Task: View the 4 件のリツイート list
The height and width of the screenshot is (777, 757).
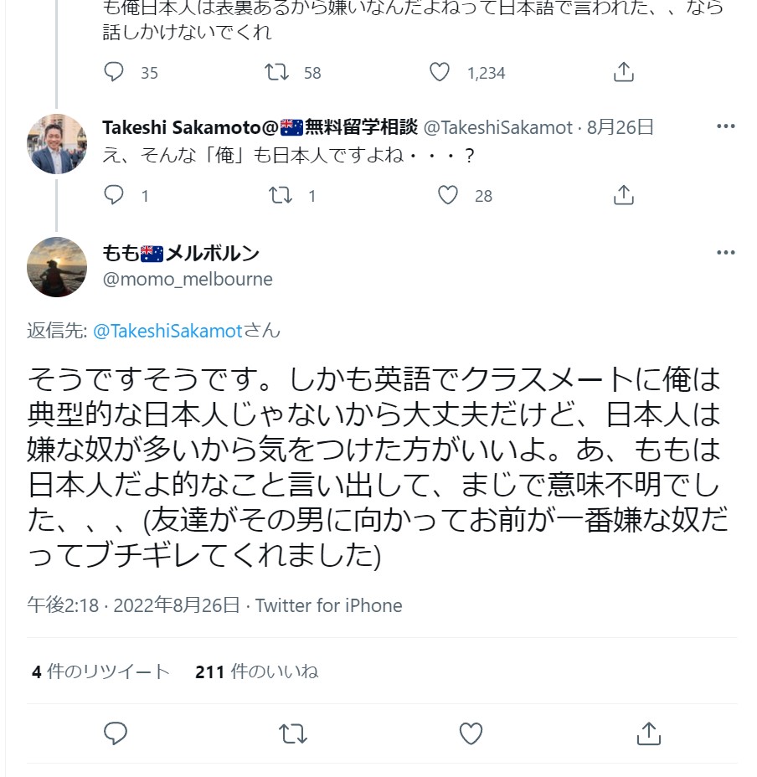Action: click(x=100, y=672)
